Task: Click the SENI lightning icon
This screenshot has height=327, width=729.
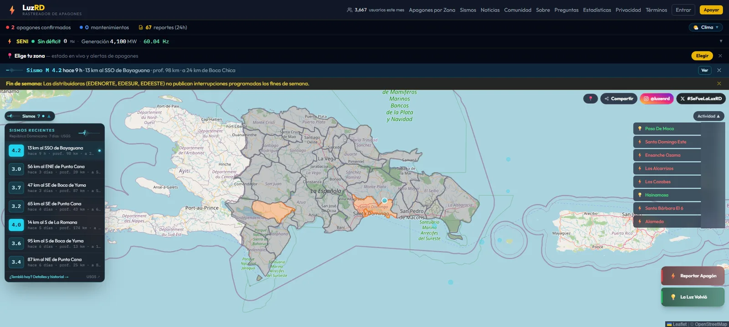Action: click(x=10, y=41)
